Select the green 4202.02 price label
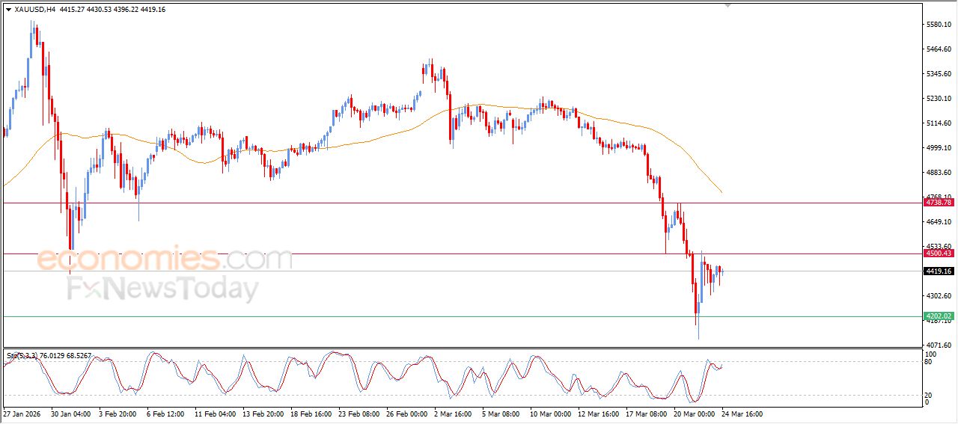958x424 pixels. [939, 316]
